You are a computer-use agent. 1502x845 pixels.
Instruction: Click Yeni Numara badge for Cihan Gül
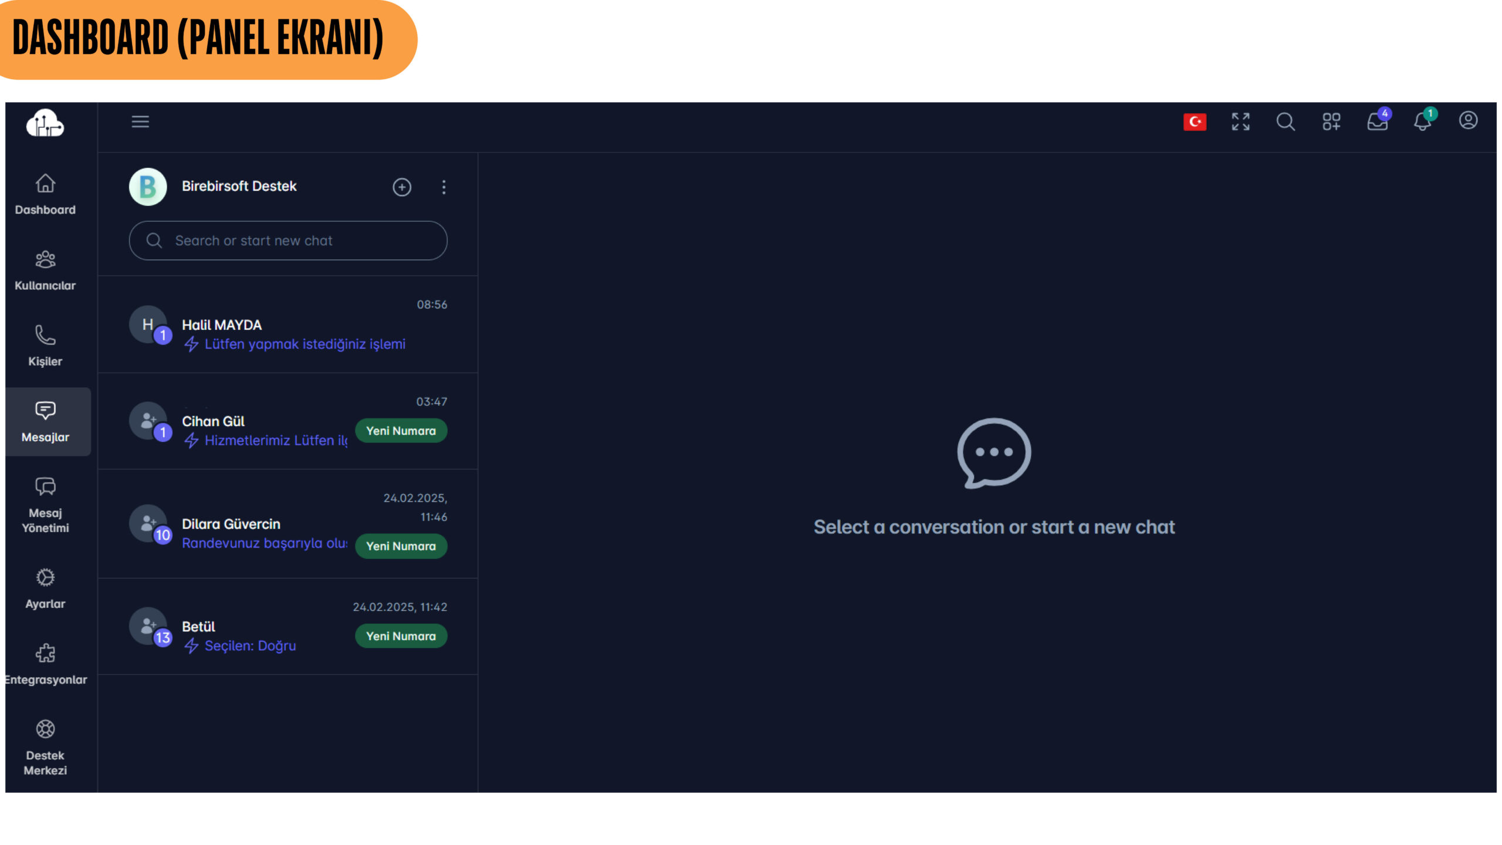[401, 431]
